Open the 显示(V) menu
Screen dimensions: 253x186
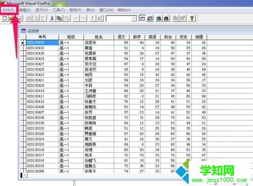tap(42, 10)
